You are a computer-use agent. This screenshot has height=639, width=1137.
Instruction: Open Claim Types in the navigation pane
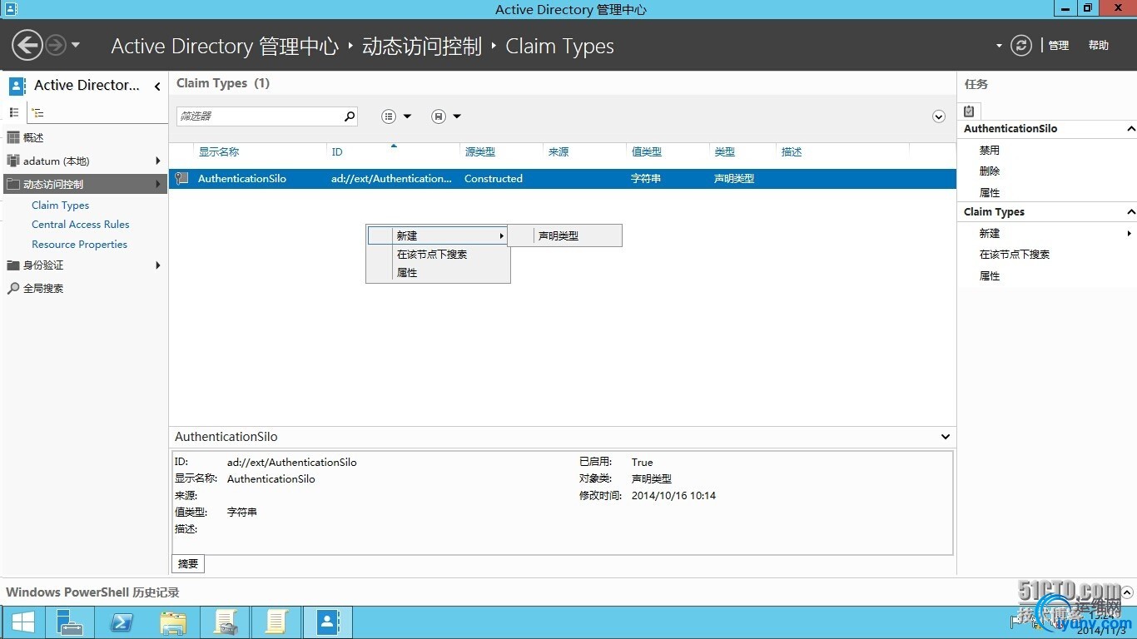[x=61, y=206]
